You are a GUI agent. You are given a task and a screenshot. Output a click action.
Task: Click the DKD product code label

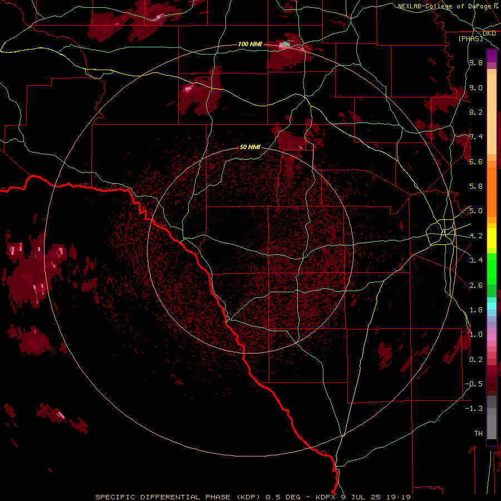[489, 33]
